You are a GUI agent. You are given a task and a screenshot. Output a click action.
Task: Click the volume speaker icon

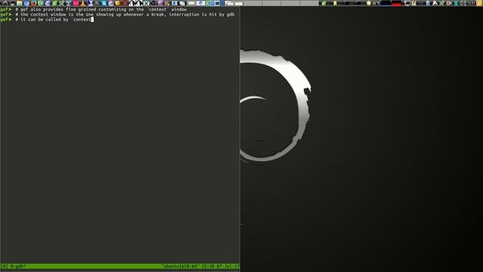coord(463,3)
